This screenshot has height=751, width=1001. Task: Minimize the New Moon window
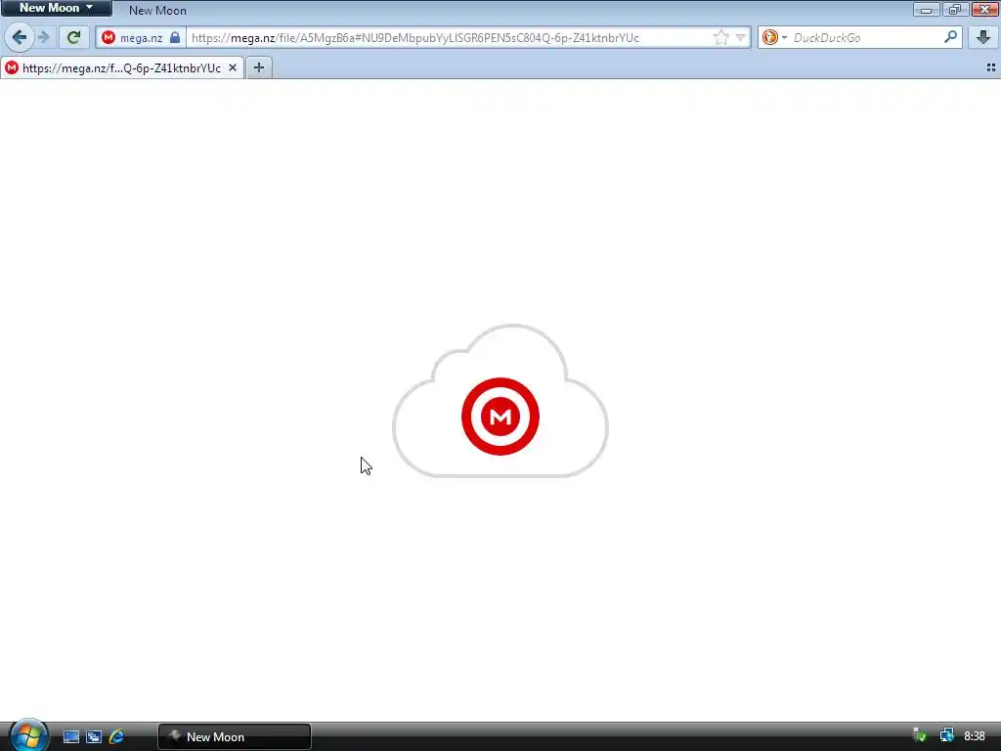[x=926, y=9]
